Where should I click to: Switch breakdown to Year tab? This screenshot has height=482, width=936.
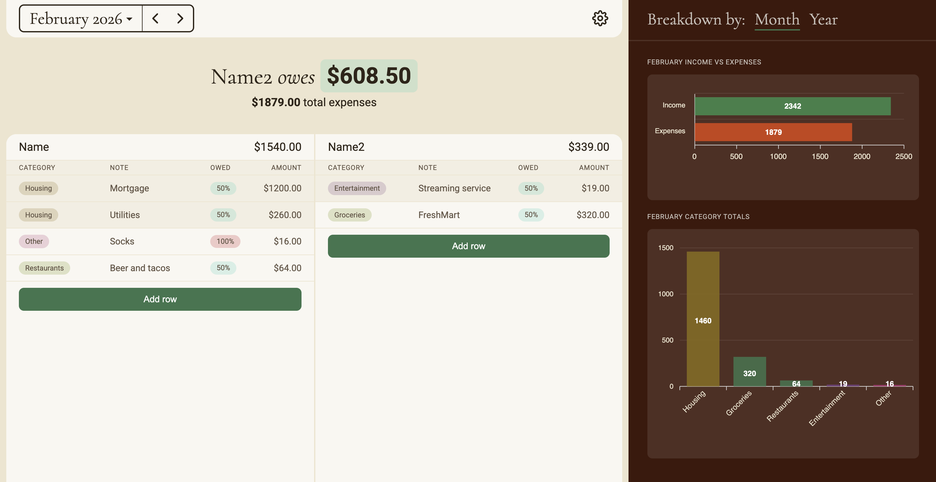(823, 19)
